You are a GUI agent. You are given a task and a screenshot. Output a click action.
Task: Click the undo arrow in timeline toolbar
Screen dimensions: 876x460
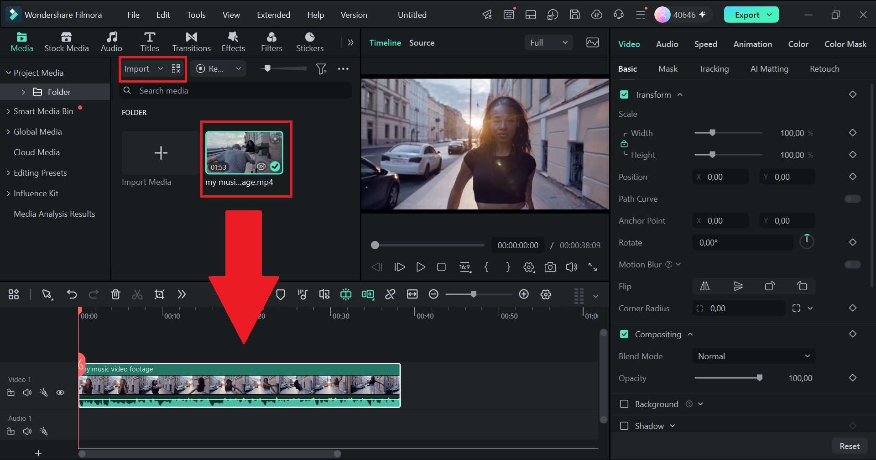point(72,294)
